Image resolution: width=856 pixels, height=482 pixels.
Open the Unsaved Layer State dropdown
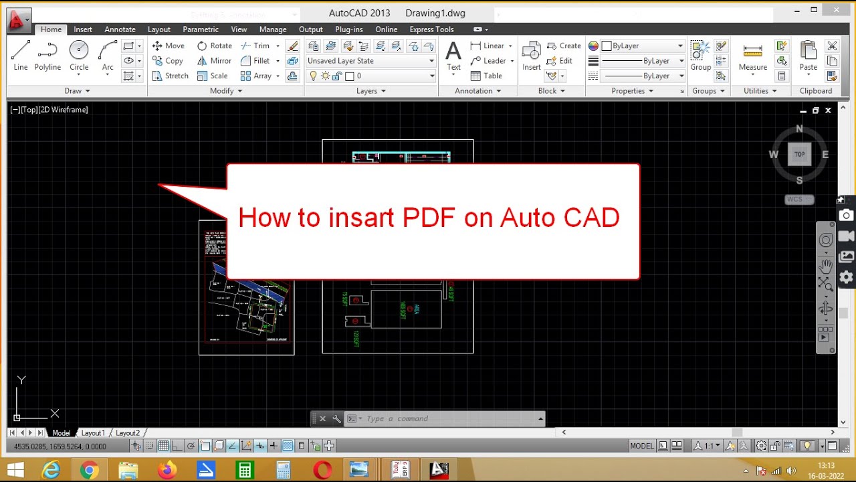tap(370, 61)
